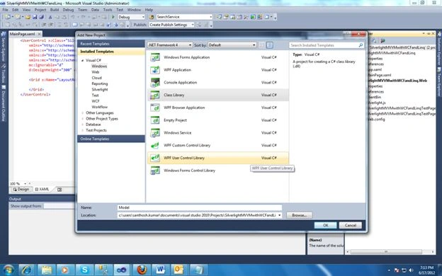The height and width of the screenshot is (276, 442).
Task: Open the File menu
Action: pyautogui.click(x=6, y=10)
